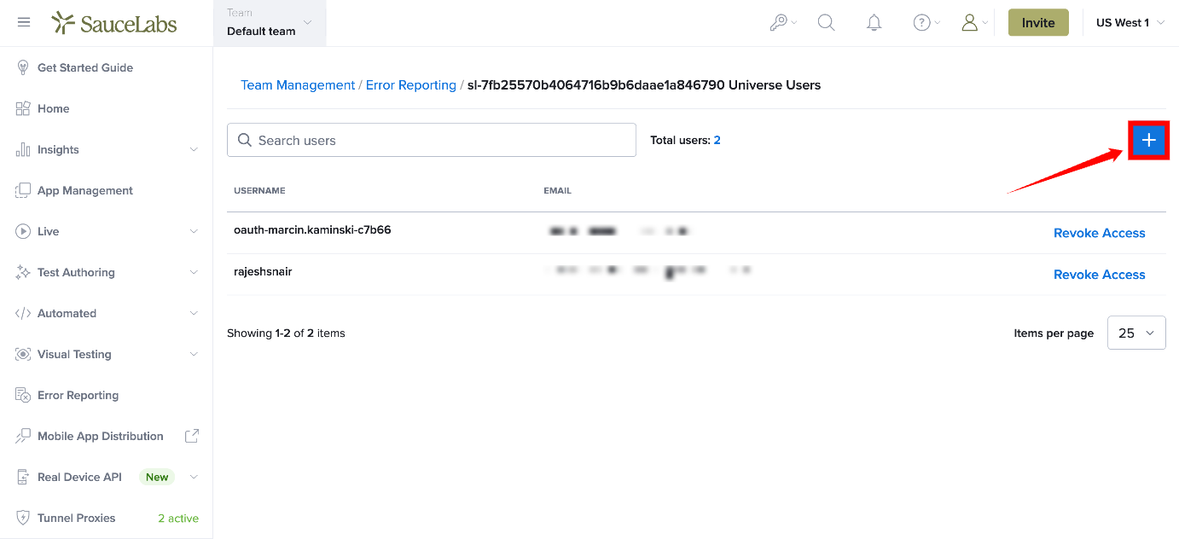Image resolution: width=1179 pixels, height=539 pixels.
Task: Click the Error Reporting sidebar icon
Action: tap(23, 396)
